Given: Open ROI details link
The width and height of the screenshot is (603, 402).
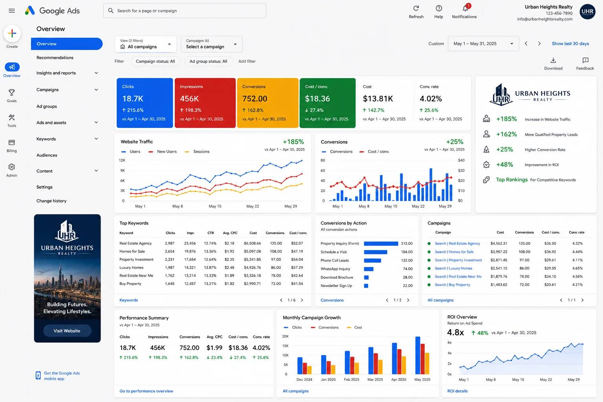Looking at the screenshot, I should point(457,391).
